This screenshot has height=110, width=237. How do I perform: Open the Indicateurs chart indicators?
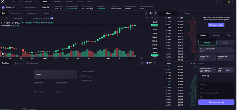(17, 18)
